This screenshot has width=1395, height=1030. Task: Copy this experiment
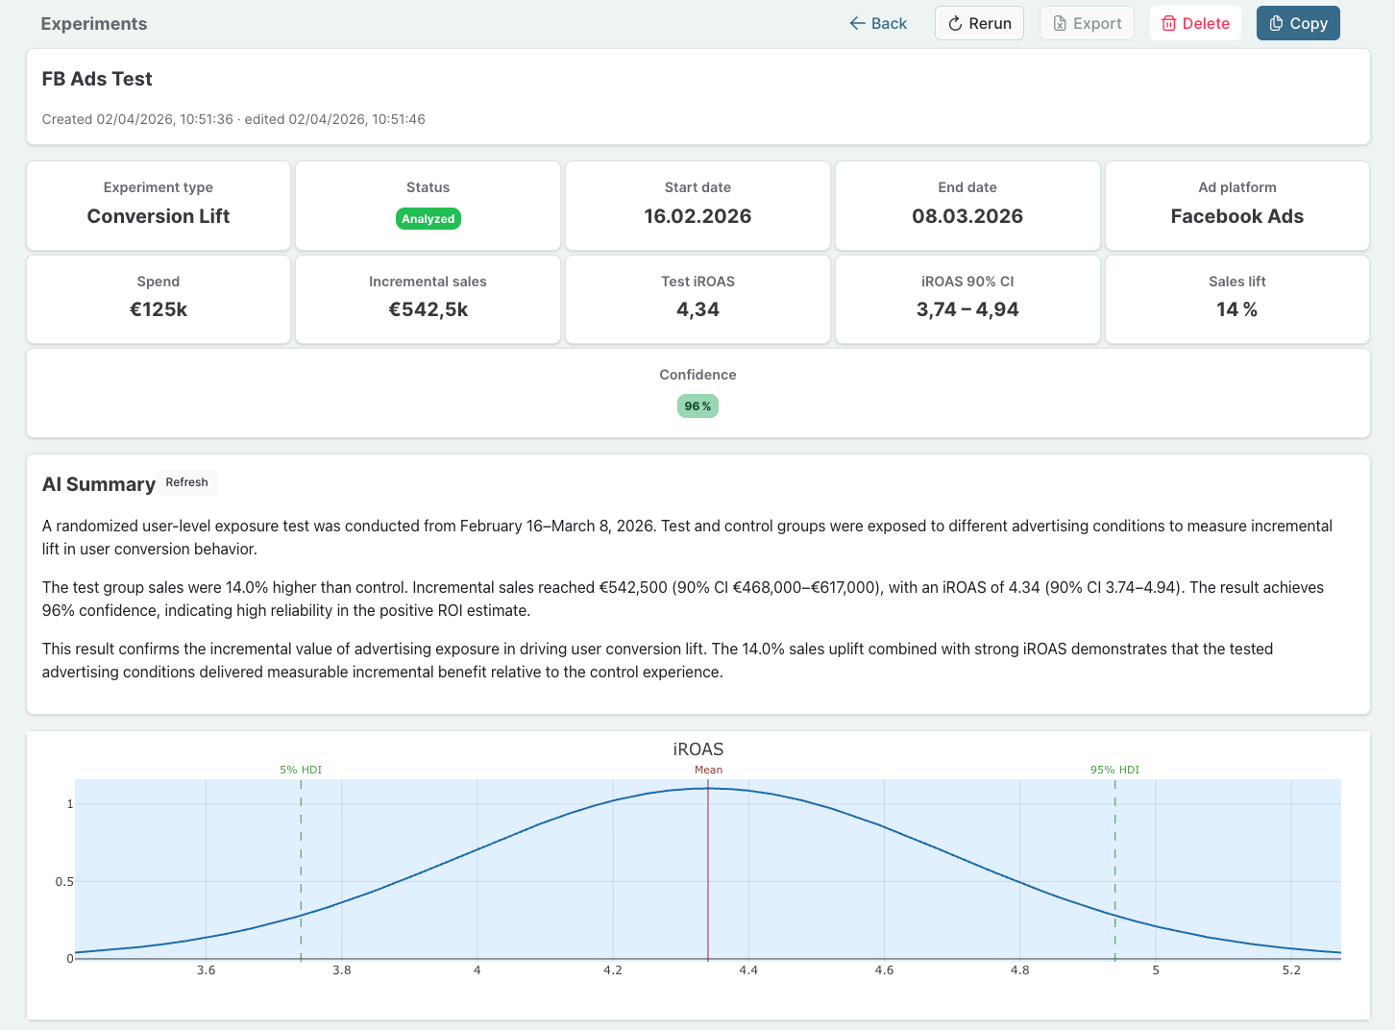click(1297, 23)
